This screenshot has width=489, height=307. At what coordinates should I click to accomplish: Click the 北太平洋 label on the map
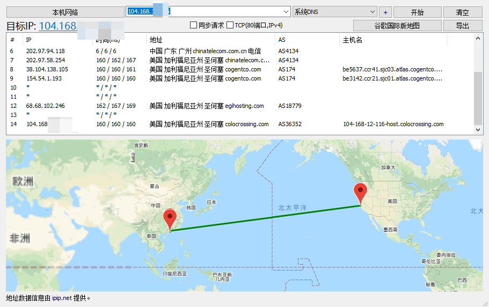(292, 208)
